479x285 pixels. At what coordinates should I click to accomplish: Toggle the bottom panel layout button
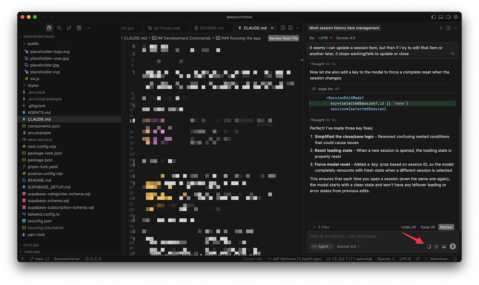pos(441,17)
